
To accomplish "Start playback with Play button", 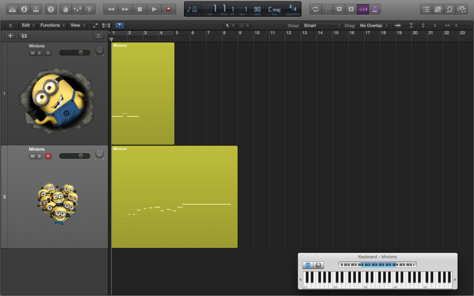I will [x=154, y=9].
